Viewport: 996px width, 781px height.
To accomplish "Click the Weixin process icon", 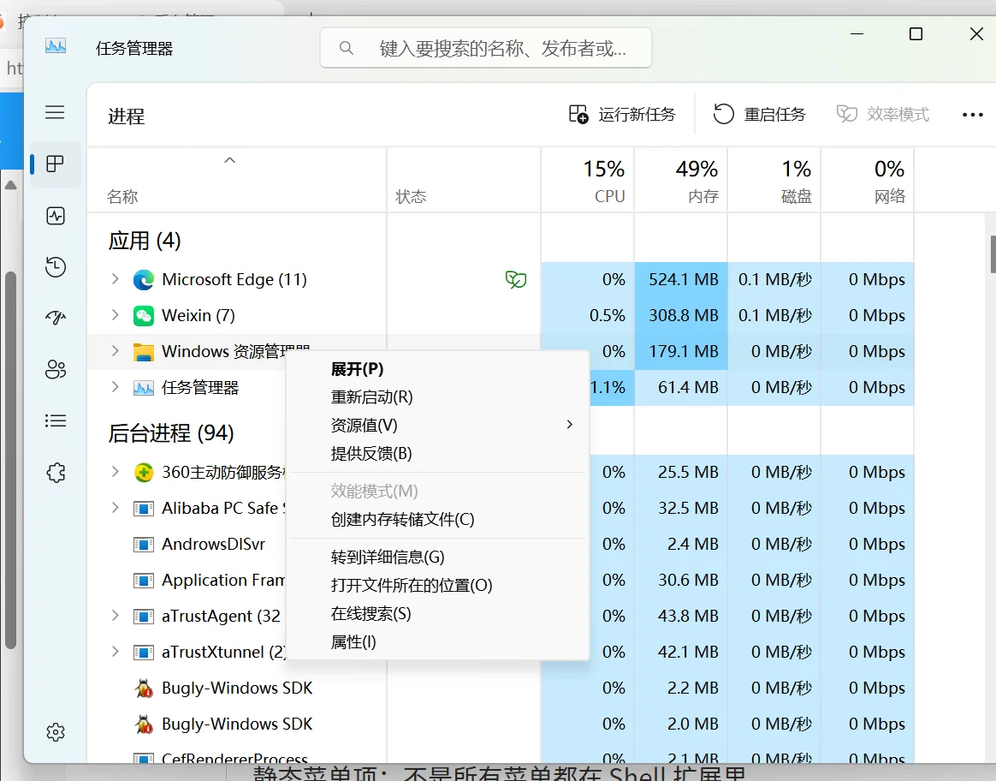I will pos(144,316).
